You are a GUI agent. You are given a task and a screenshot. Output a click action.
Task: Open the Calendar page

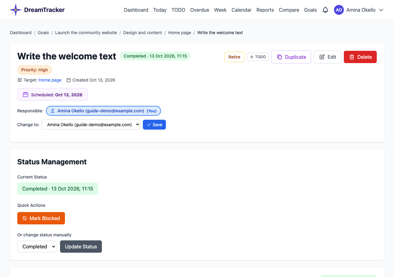(x=241, y=10)
